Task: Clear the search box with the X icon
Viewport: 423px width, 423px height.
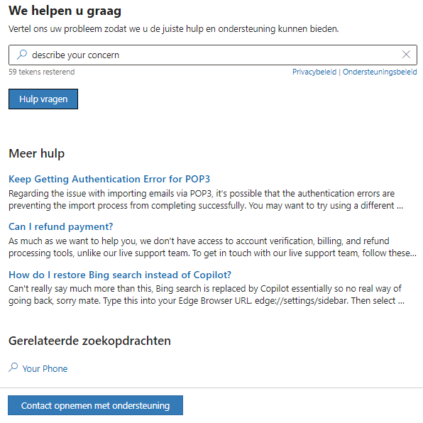Action: tap(406, 55)
